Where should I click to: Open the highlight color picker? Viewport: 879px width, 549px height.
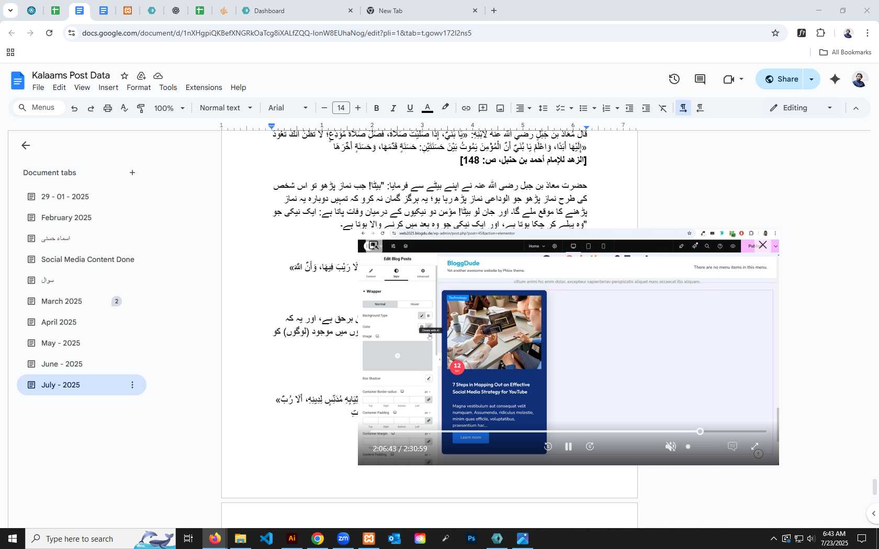[x=445, y=108]
